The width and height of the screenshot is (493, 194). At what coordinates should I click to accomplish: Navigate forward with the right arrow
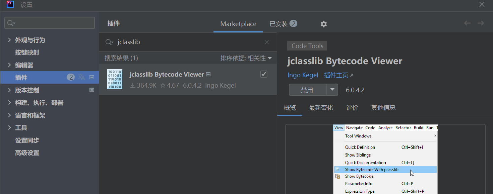(x=481, y=23)
